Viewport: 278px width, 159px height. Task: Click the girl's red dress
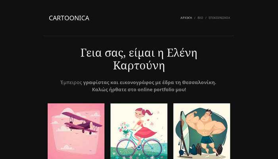[x=144, y=131]
